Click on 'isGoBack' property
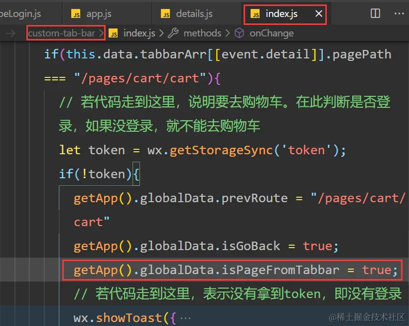This screenshot has height=326, width=409. [x=251, y=246]
